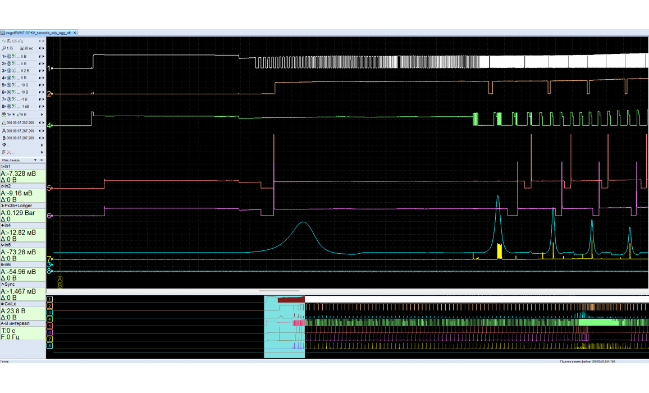This screenshot has width=649, height=393.
Task: Click the Px35+Longer measurement header
Action: point(23,206)
